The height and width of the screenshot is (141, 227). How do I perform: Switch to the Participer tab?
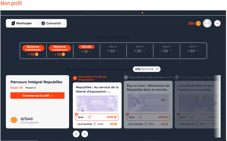tap(22, 23)
